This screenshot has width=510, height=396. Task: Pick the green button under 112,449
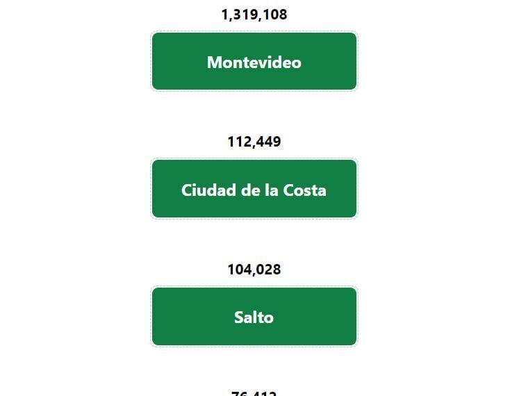[254, 188]
